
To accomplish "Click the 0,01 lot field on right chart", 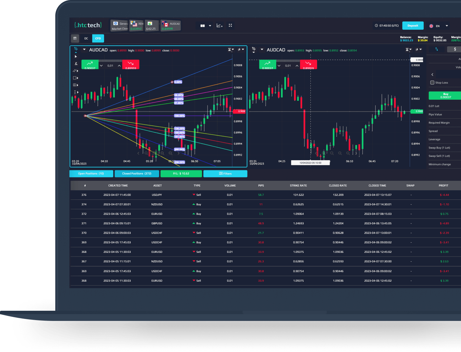I will click(x=288, y=66).
